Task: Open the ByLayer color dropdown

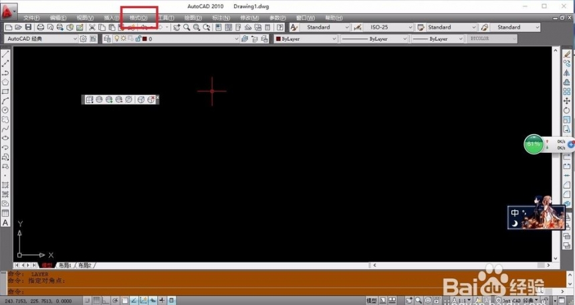Action: [x=306, y=39]
